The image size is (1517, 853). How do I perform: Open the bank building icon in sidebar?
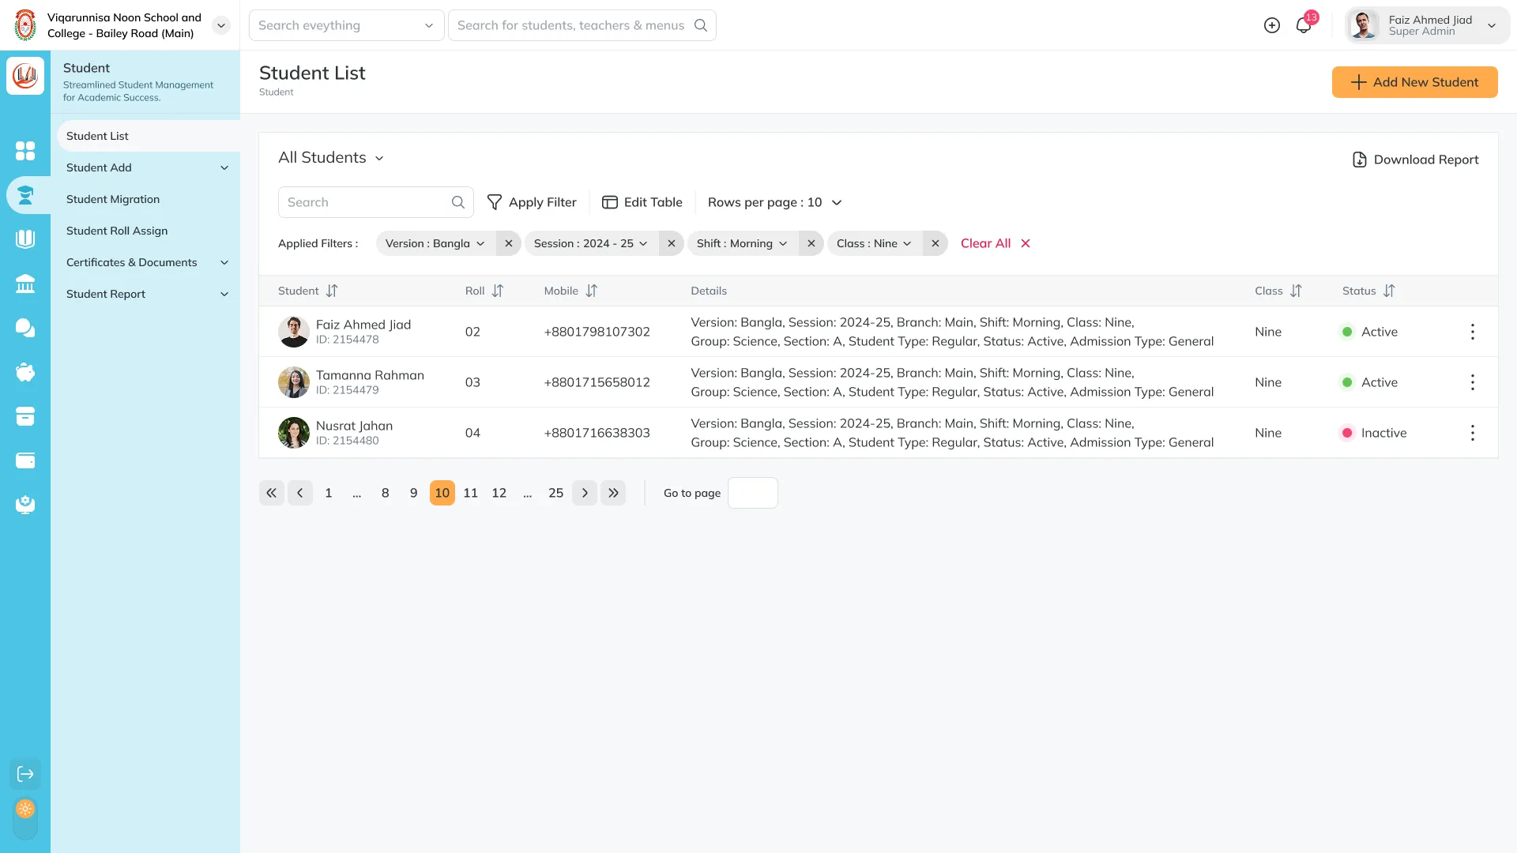pos(25,284)
